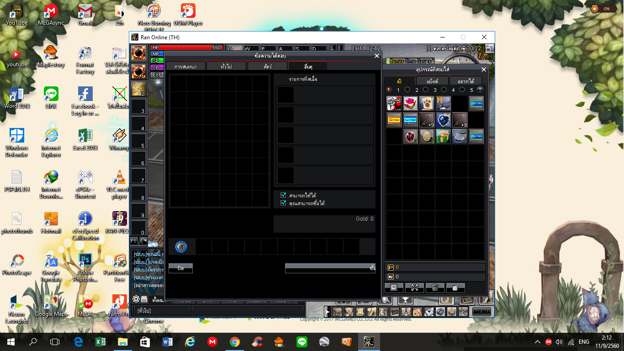Select the paw print scroll item
This screenshot has height=351, width=624.
(x=427, y=104)
